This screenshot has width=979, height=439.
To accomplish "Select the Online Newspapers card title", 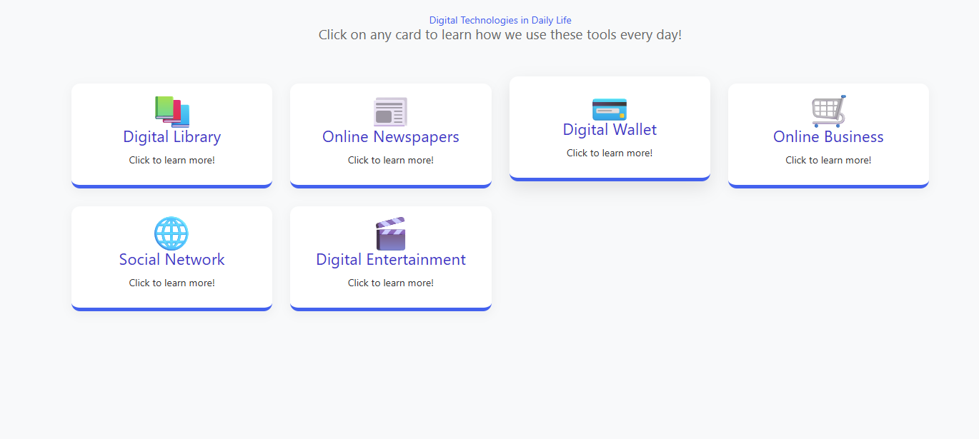I will coord(390,137).
